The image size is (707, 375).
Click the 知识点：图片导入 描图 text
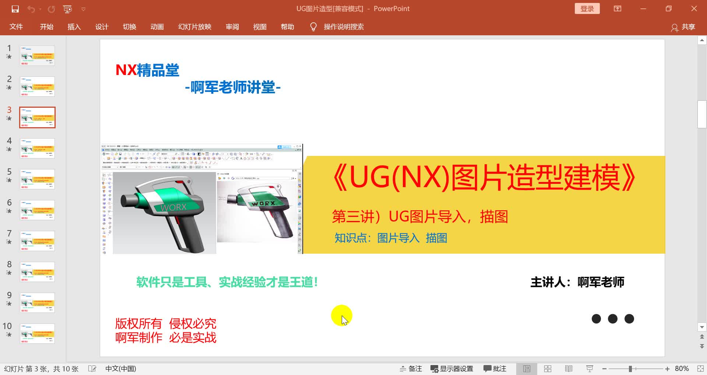pyautogui.click(x=391, y=238)
